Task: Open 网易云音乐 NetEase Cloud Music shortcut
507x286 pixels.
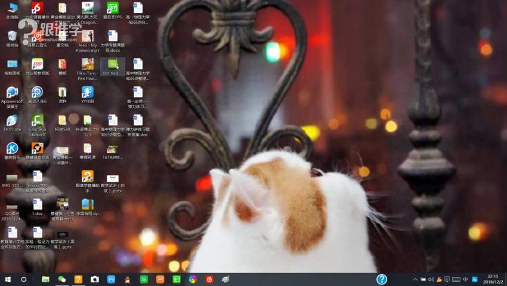Action: [x=37, y=39]
